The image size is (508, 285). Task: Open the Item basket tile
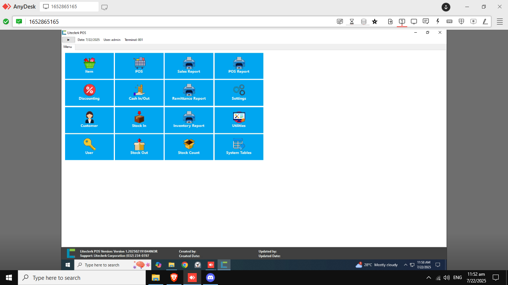(89, 66)
